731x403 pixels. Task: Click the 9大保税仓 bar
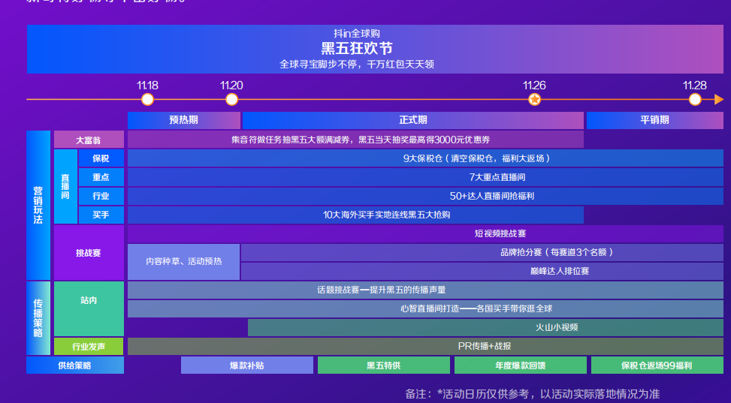pyautogui.click(x=426, y=158)
